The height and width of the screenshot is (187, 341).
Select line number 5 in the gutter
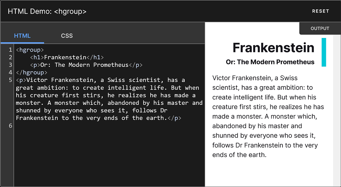pos(11,80)
